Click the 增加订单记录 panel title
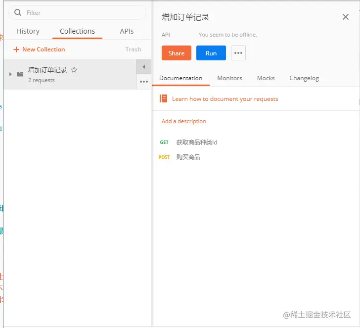 [x=185, y=17]
